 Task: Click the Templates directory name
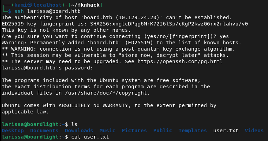[193, 131]
